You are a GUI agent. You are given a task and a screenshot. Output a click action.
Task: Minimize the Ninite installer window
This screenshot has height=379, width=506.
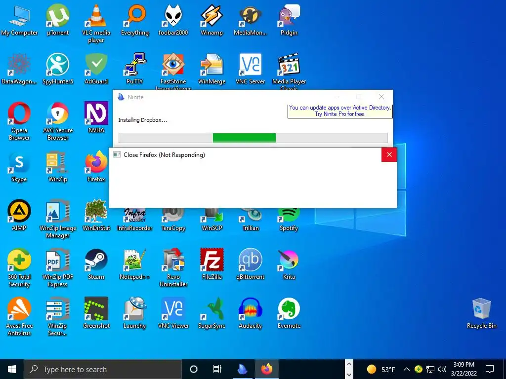(336, 97)
